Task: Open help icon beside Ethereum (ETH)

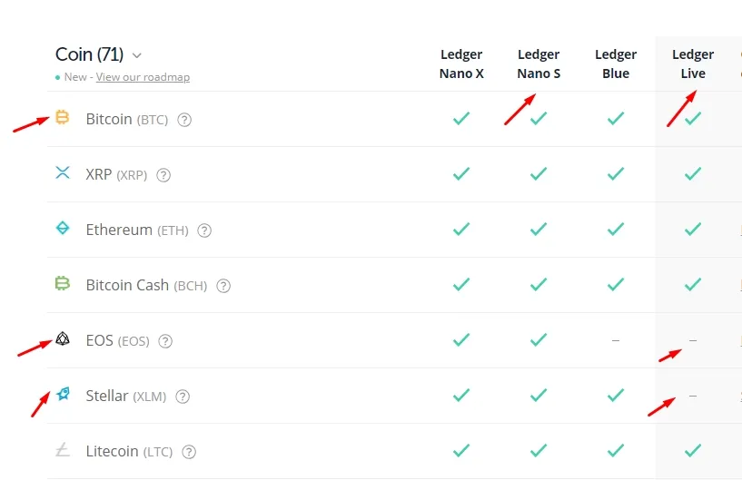Action: (204, 230)
